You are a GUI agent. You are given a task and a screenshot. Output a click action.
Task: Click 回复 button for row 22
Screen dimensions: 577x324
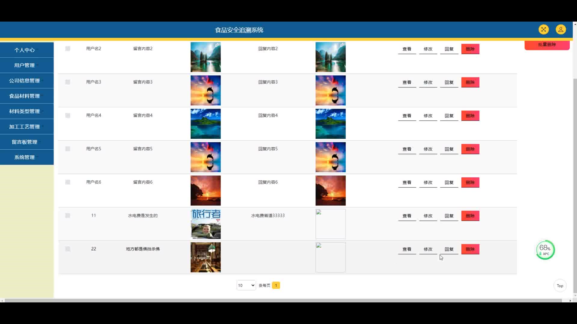449,249
